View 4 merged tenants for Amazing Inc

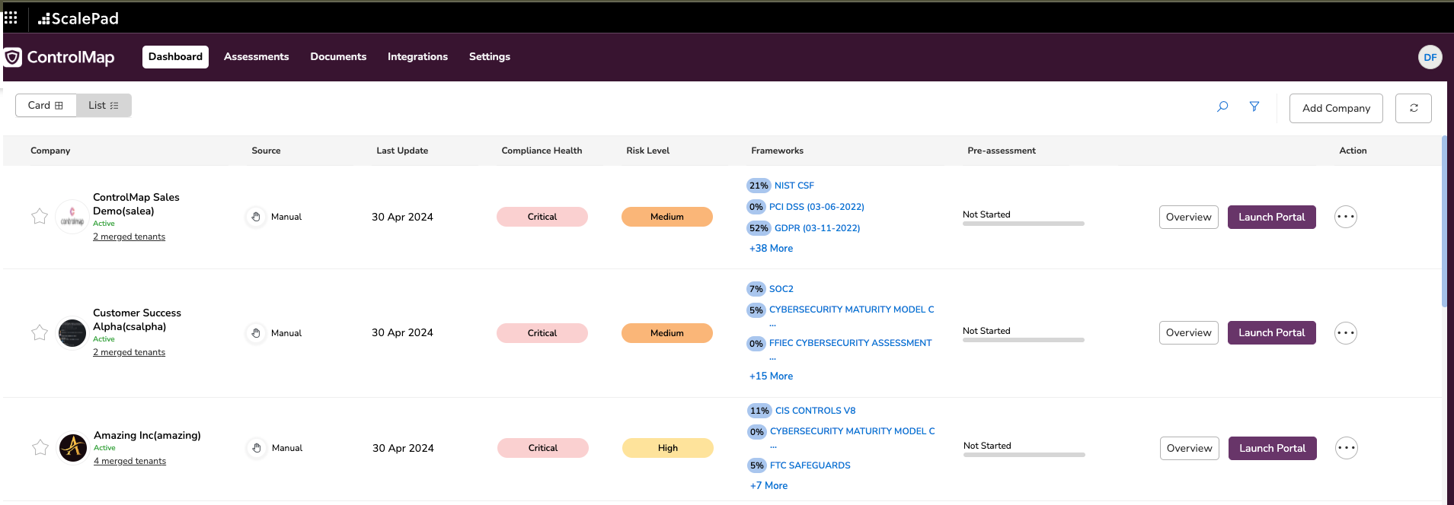tap(129, 461)
